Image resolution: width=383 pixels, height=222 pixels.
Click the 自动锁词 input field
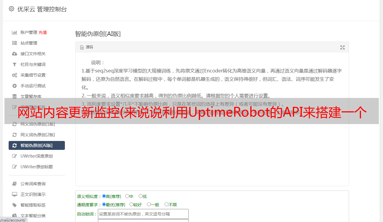tap(143, 214)
